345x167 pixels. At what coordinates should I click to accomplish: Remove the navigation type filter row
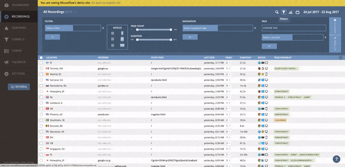[x=255, y=28]
